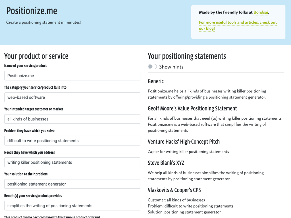Click the Positionize.me site title
This screenshot has width=291, height=218.
32,11
